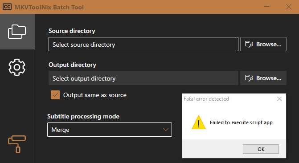This screenshot has height=163, width=299.
Task: Click the 'Failed to execute script app' message
Action: pos(241,122)
